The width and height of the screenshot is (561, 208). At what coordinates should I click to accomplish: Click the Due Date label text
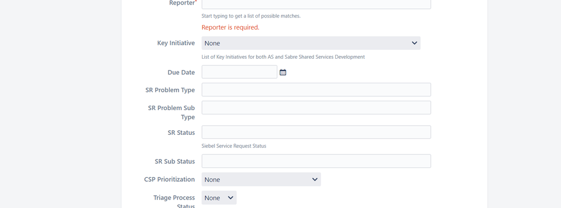pyautogui.click(x=181, y=72)
